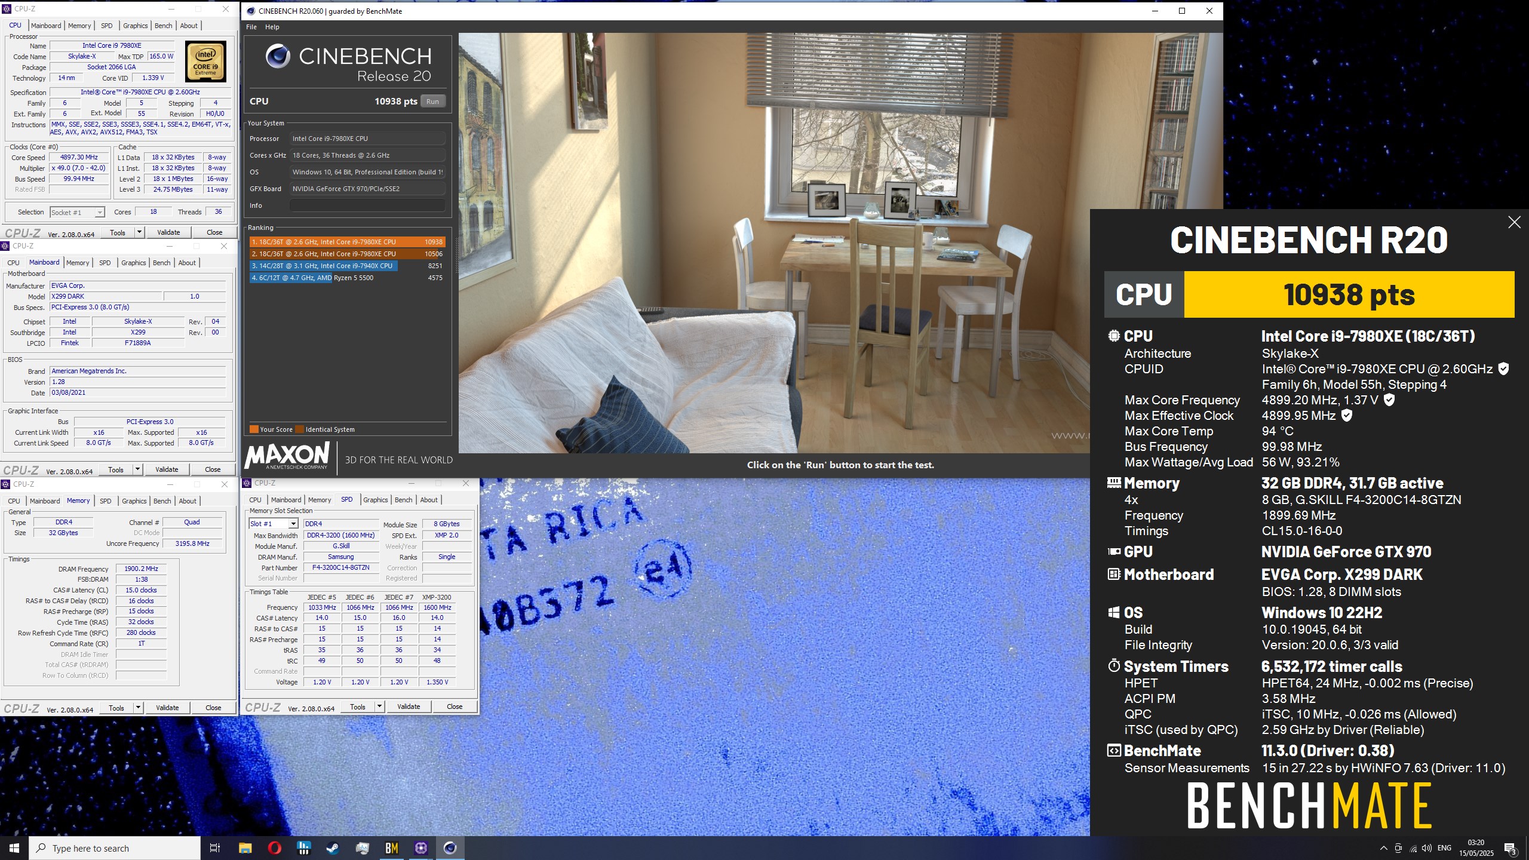Image resolution: width=1529 pixels, height=860 pixels.
Task: Click Tools button in CPU-Z SPD window
Action: [358, 707]
